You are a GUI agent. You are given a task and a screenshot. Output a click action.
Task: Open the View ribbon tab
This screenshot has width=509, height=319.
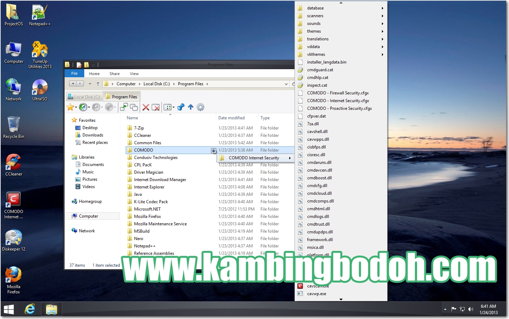coord(134,74)
